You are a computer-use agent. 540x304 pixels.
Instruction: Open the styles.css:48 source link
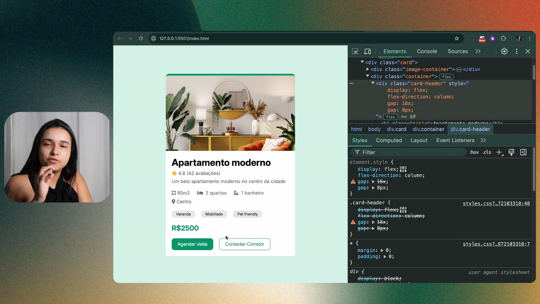point(496,204)
